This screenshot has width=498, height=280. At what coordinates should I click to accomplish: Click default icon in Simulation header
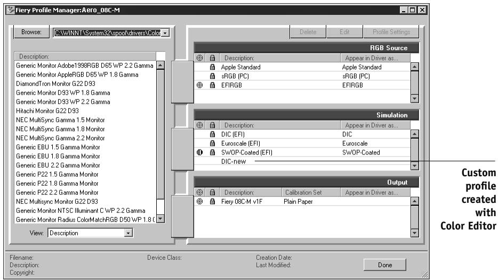199,125
